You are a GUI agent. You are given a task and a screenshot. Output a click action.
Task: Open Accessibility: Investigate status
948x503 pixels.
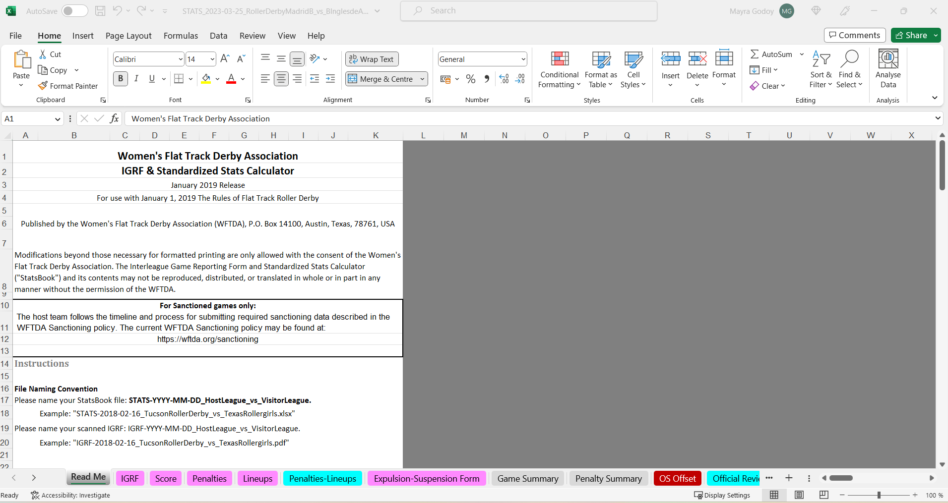coord(70,495)
